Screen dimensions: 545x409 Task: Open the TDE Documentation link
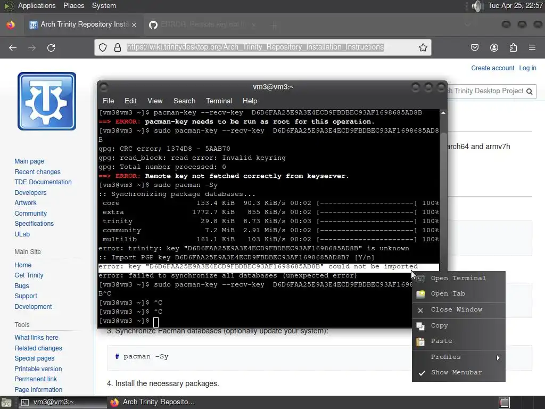tap(43, 182)
